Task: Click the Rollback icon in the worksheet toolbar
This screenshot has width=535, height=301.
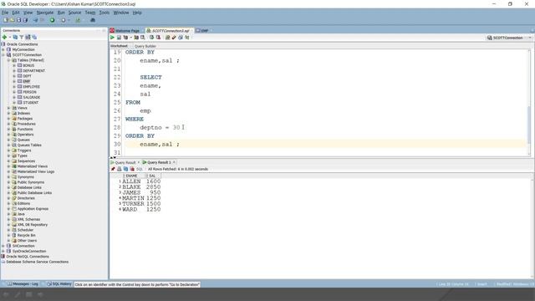Action: tap(158, 37)
